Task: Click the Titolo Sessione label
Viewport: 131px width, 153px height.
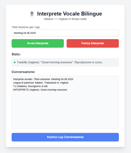Action: click(26, 27)
